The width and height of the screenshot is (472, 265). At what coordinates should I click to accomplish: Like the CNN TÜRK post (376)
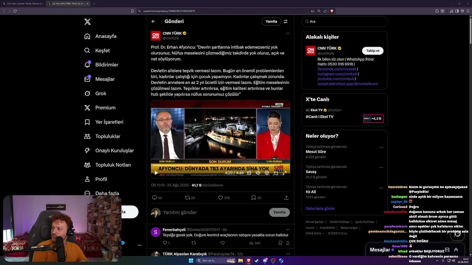pos(223,198)
